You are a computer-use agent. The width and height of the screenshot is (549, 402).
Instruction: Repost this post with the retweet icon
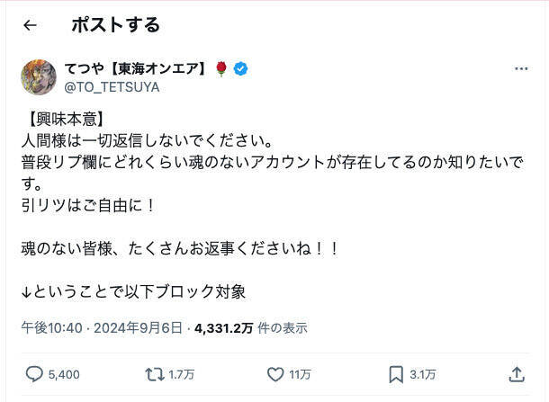point(154,373)
